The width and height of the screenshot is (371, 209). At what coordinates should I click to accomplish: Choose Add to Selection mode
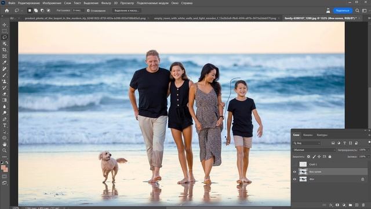(x=36, y=10)
